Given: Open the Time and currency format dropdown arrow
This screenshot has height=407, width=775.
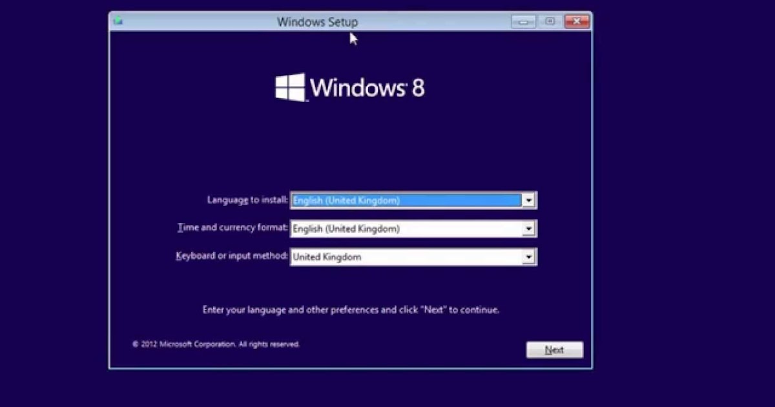Looking at the screenshot, I should tap(529, 229).
